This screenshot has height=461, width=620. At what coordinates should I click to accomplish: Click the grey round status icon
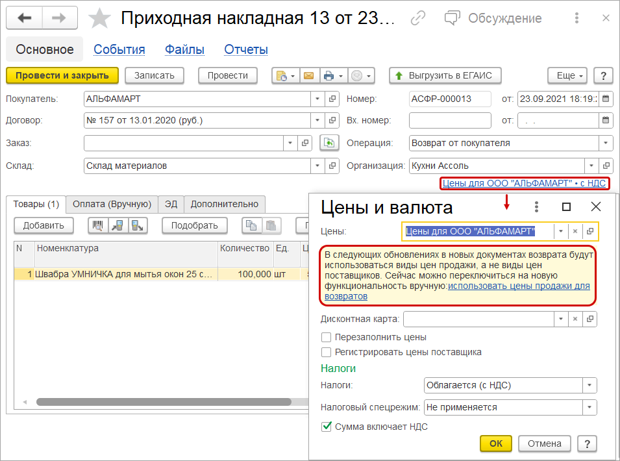pyautogui.click(x=356, y=75)
